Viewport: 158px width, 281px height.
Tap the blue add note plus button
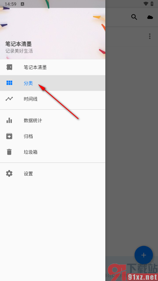pyautogui.click(x=144, y=255)
